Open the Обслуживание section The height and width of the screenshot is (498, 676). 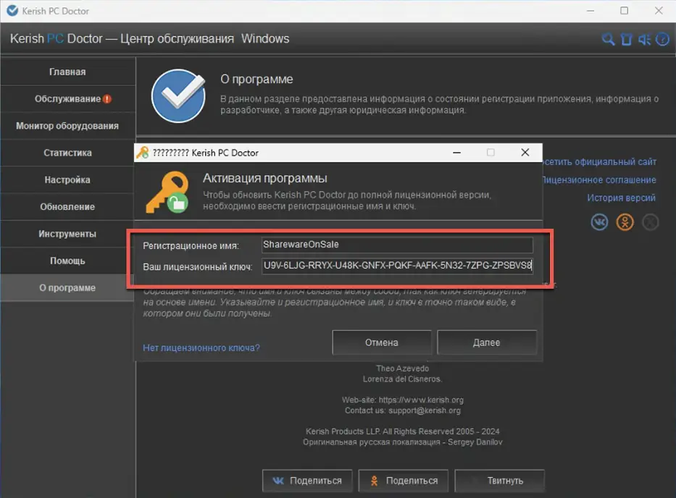click(x=67, y=98)
